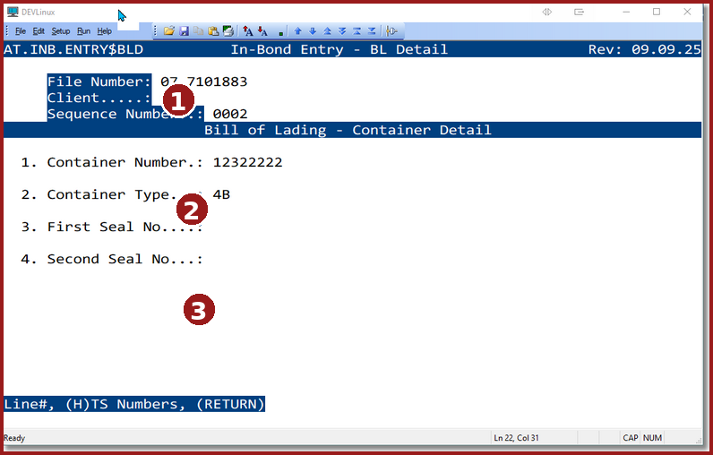
Task: Click the Save floppy disk icon
Action: (x=184, y=30)
